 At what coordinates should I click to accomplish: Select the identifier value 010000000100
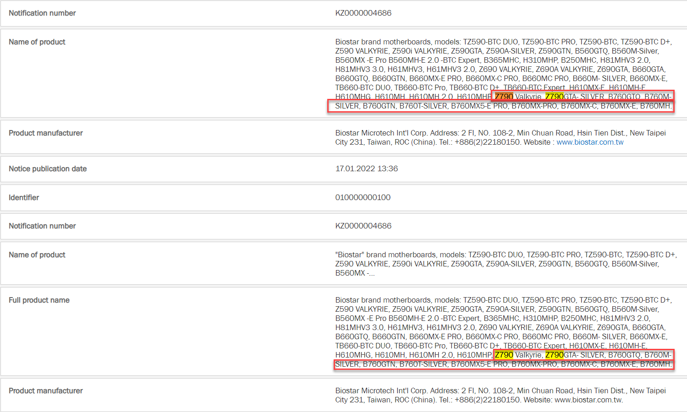point(363,197)
